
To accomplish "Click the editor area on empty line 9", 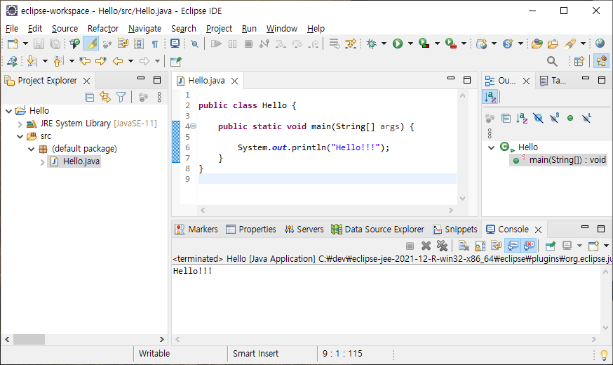I will [x=327, y=179].
